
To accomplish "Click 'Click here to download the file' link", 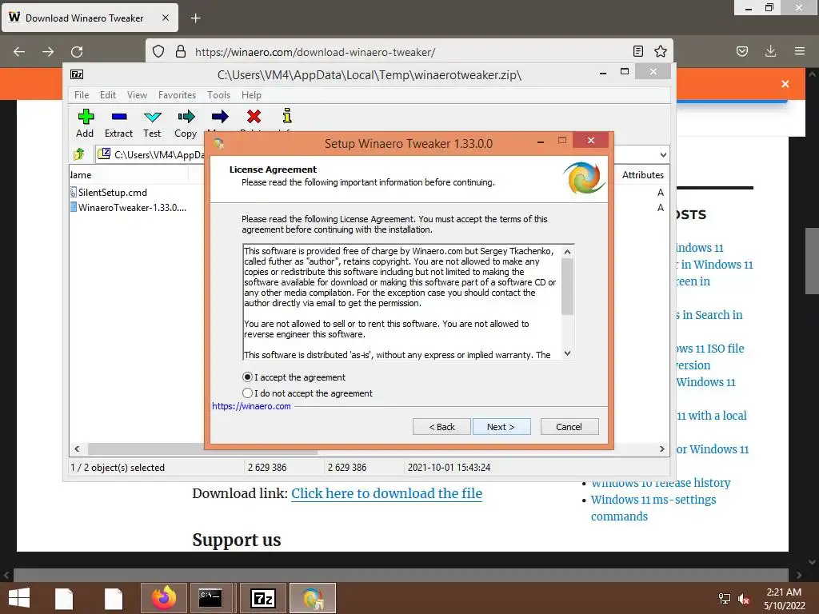I will point(386,493).
